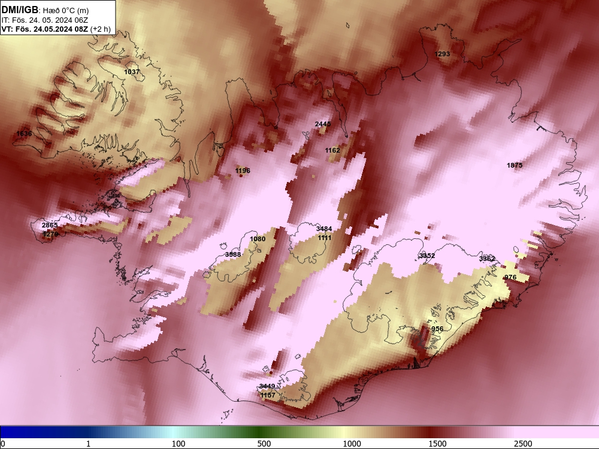Click the 1000 tick on color scale

click(352, 443)
